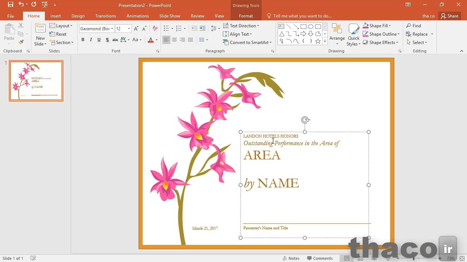Clear all formatting eraser icon
Screen dimensions: 467x262
[155, 29]
